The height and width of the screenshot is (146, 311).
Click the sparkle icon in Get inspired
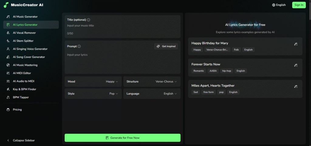click(158, 46)
